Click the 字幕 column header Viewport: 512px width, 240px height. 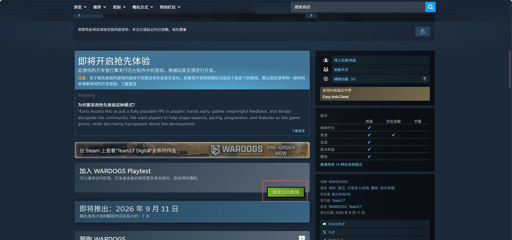[418, 121]
